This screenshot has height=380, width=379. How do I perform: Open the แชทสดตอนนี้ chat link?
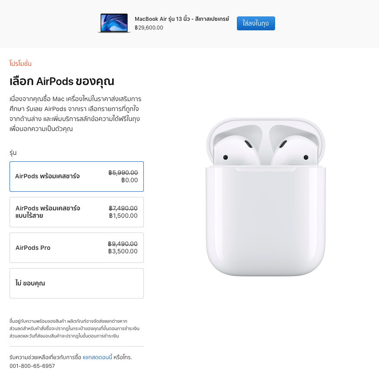(97, 357)
